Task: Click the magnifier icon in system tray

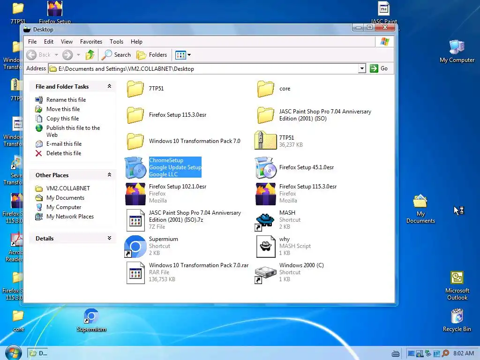Action: click(x=445, y=353)
